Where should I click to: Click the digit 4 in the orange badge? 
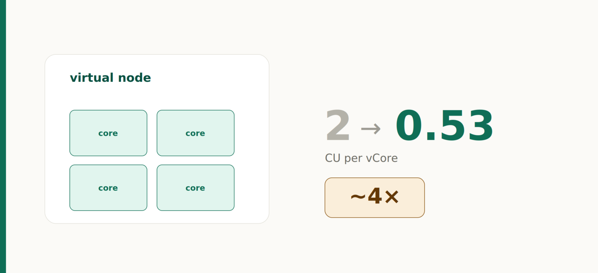[x=375, y=196]
